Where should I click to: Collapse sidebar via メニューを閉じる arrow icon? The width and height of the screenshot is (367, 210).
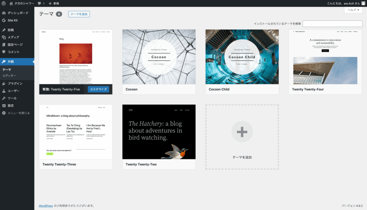click(x=4, y=113)
